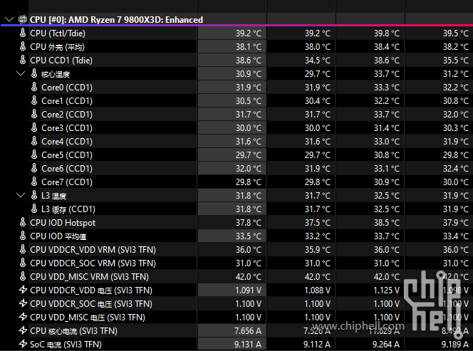Select CPU VDD_MISC VRM (SVI3 TFN) label
This screenshot has height=351, width=473.
coord(89,277)
